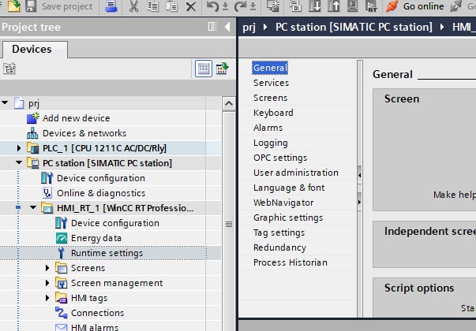Click the Upload from device icon

pyautogui.click(x=333, y=6)
